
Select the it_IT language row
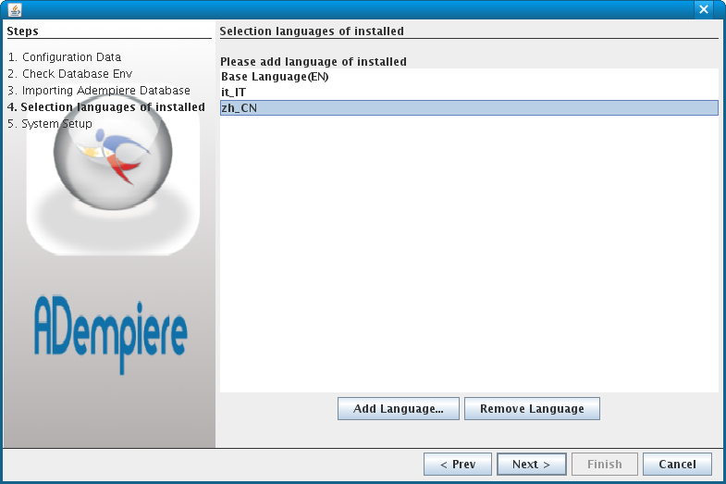coord(469,93)
